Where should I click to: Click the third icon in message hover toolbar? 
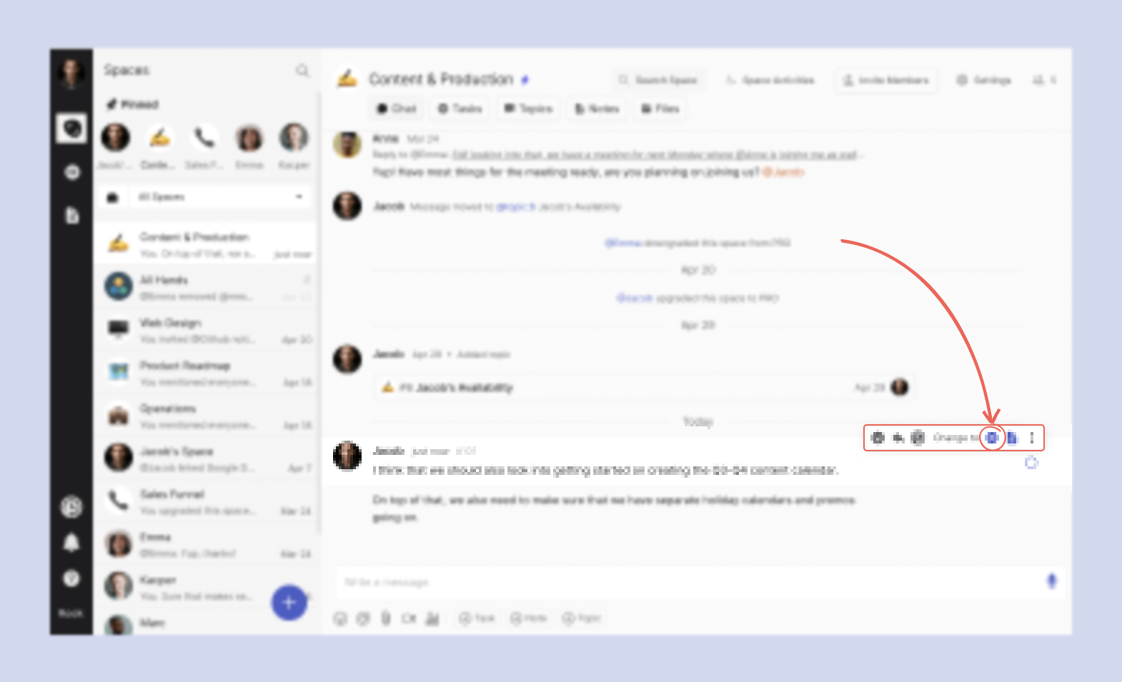point(918,438)
